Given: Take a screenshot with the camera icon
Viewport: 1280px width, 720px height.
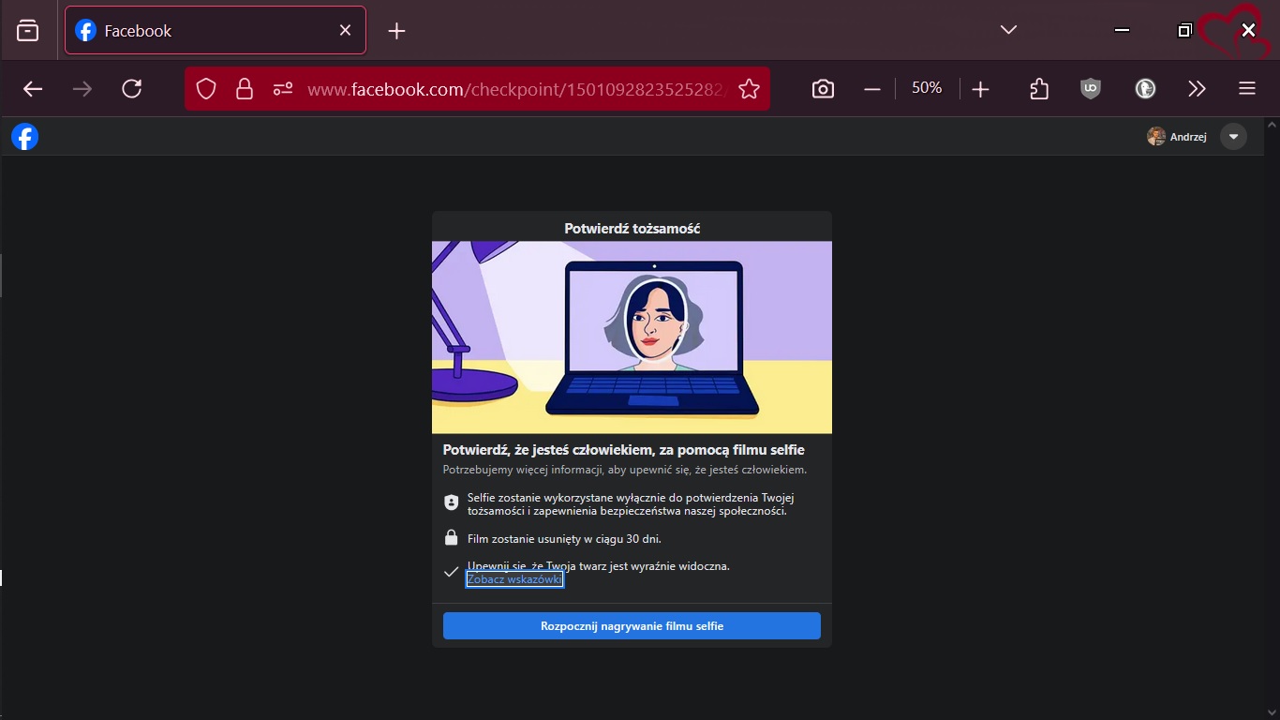Looking at the screenshot, I should pyautogui.click(x=823, y=89).
